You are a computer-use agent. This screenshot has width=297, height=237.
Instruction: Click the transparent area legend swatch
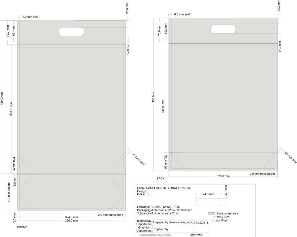(211, 213)
